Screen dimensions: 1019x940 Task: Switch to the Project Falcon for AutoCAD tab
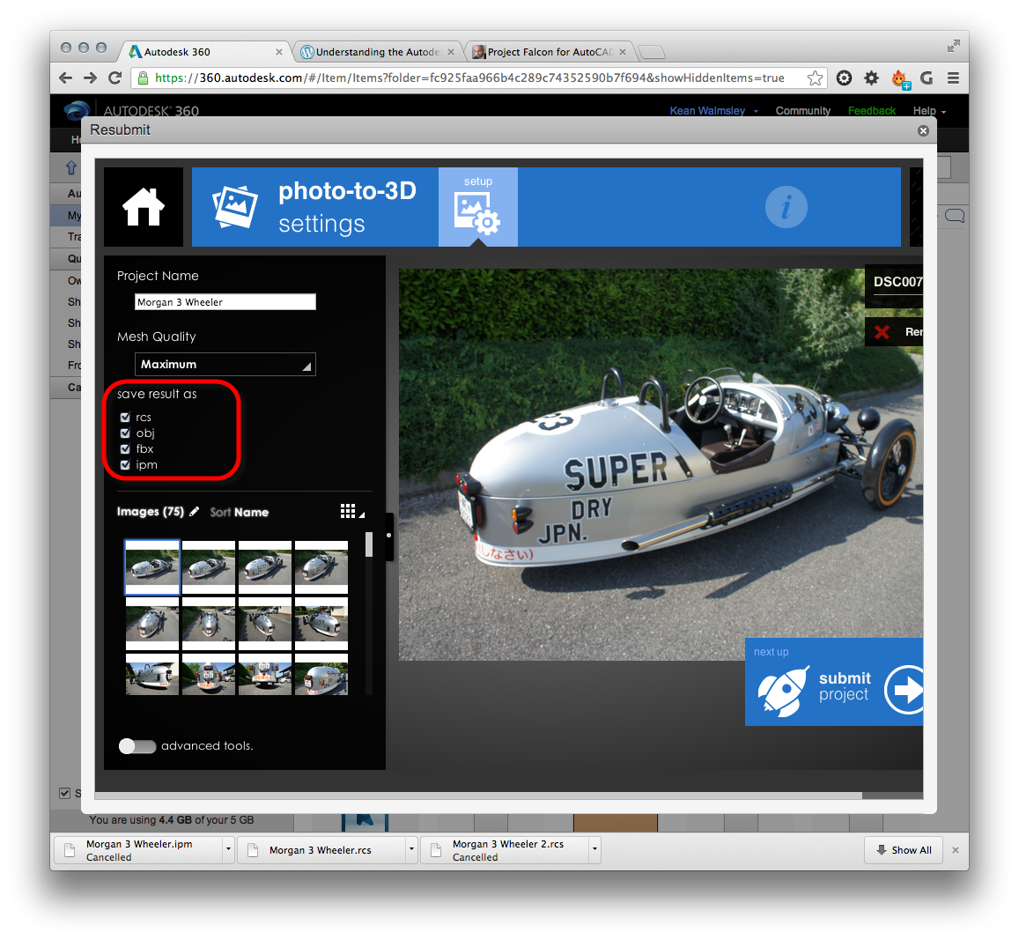548,52
